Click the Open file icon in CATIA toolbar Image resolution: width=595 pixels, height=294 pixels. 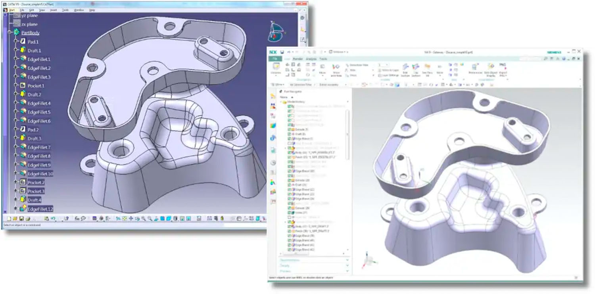tap(15, 219)
